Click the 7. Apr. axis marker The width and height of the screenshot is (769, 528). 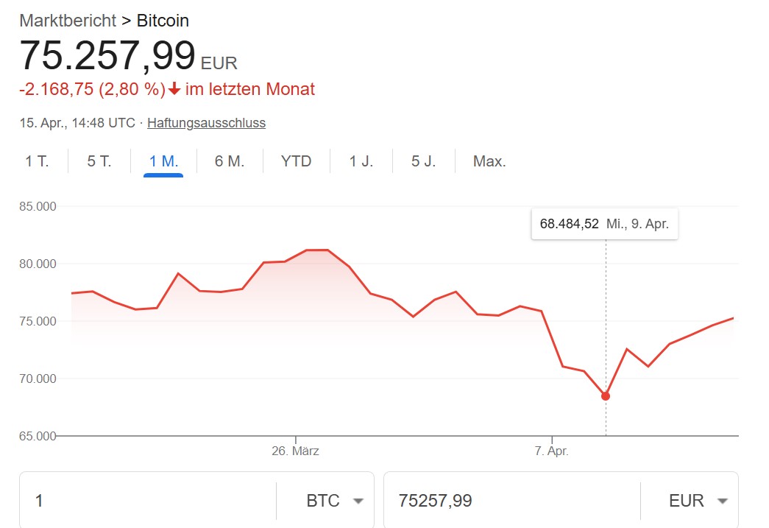coord(552,451)
